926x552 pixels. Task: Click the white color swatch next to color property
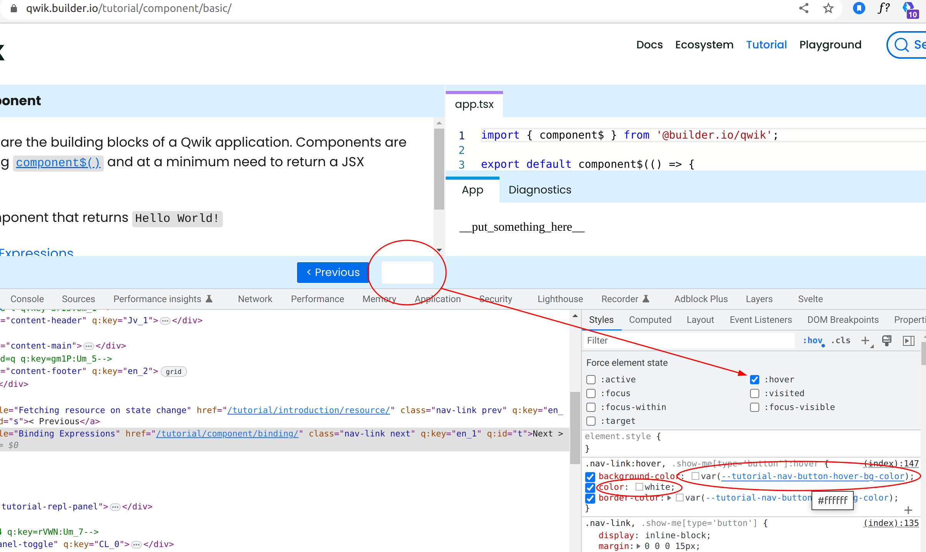(639, 487)
